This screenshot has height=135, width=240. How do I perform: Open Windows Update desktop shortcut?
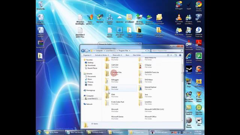(189, 32)
